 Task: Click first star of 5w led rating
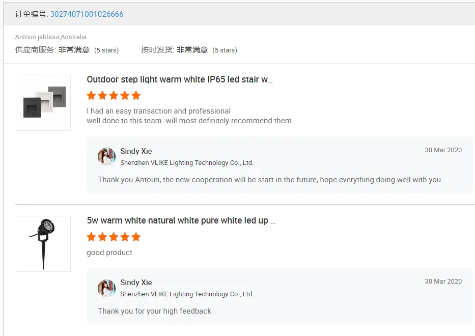coord(92,237)
